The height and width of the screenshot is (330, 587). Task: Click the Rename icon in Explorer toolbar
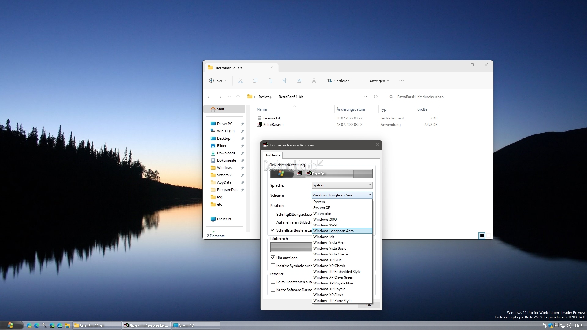point(285,81)
